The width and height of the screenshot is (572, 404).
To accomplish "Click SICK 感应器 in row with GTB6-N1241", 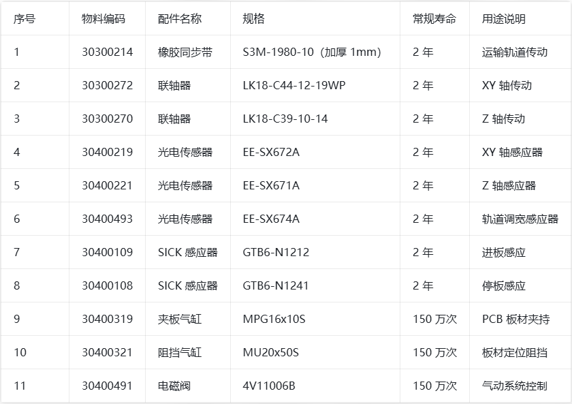I will tap(187, 285).
